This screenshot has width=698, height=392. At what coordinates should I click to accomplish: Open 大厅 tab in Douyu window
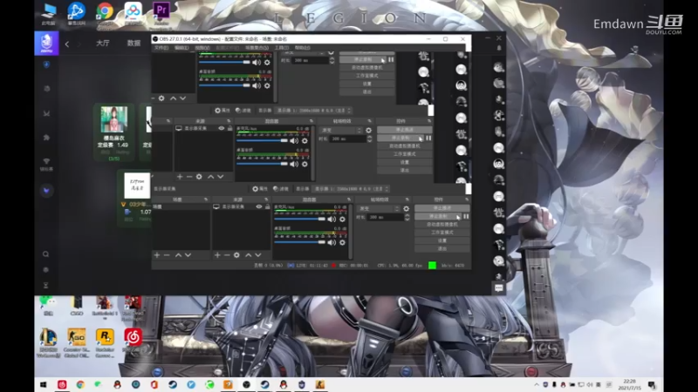103,43
